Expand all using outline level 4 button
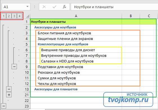 (x=19, y=16)
